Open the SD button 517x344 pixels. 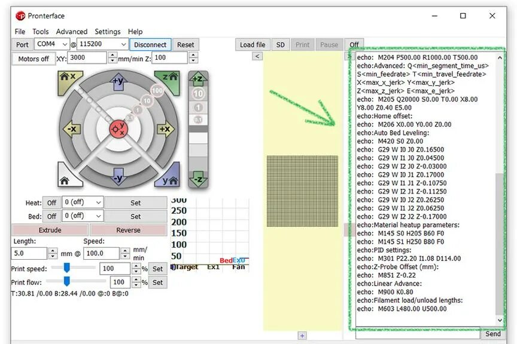[x=280, y=45]
